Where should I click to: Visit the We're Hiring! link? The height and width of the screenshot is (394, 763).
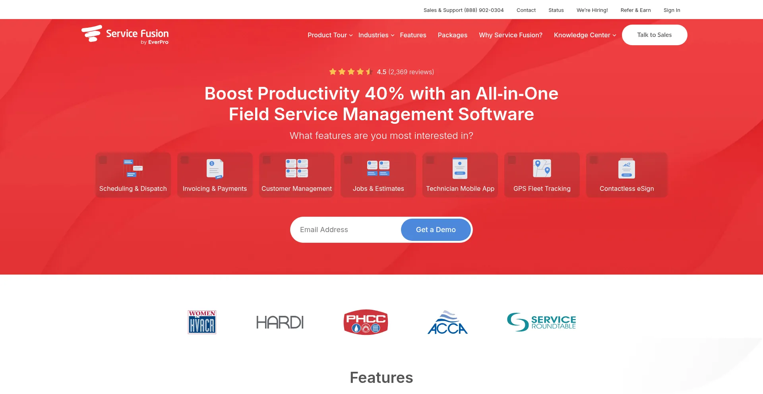[x=592, y=10]
